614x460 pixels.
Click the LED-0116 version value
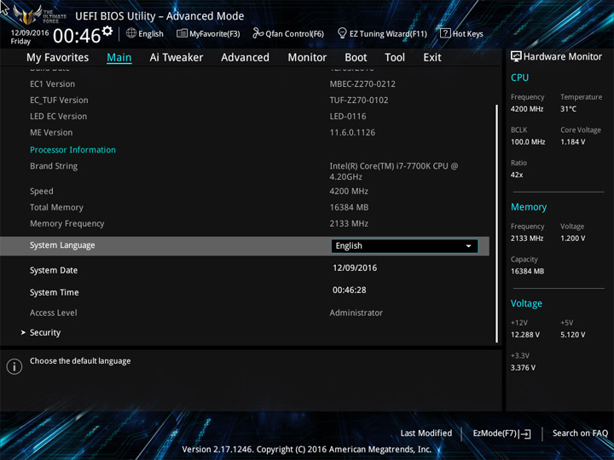[x=348, y=116]
